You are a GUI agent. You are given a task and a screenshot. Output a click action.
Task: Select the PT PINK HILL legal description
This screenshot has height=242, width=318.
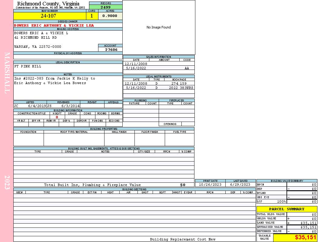tap(28, 66)
